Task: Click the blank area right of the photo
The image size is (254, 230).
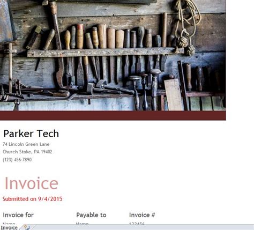Action: tap(240, 59)
